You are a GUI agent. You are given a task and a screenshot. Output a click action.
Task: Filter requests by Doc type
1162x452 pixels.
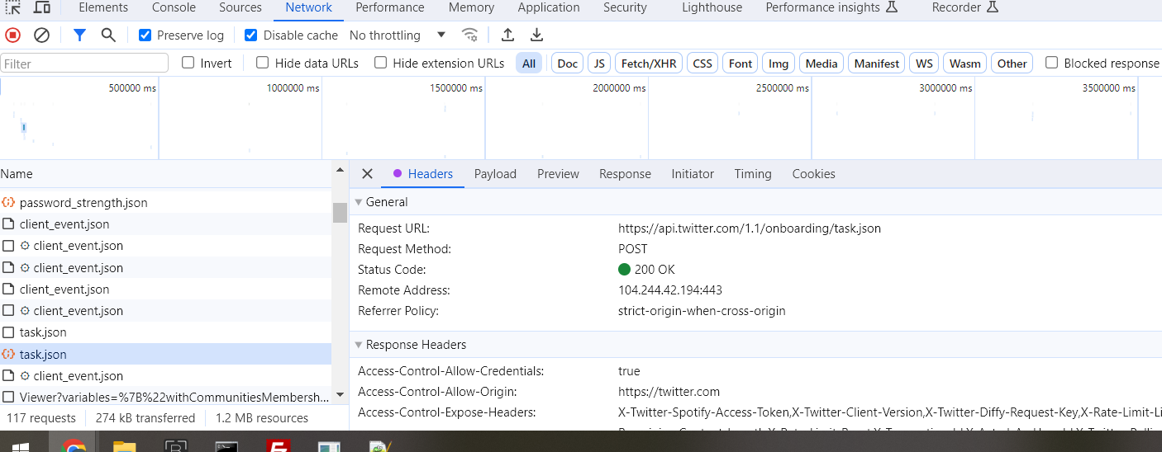coord(568,64)
